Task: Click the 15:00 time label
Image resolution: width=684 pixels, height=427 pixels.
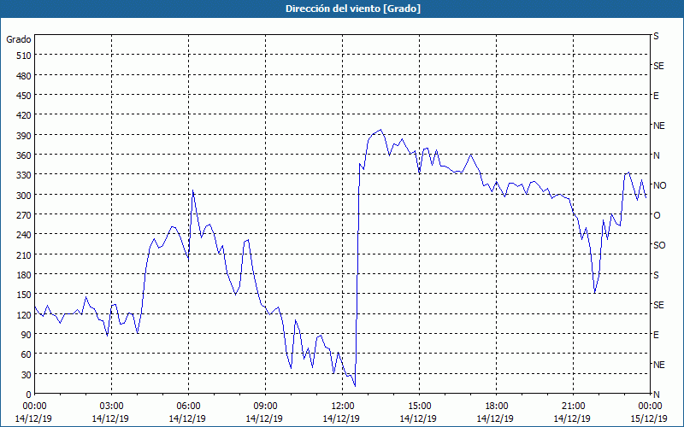Action: [x=419, y=407]
